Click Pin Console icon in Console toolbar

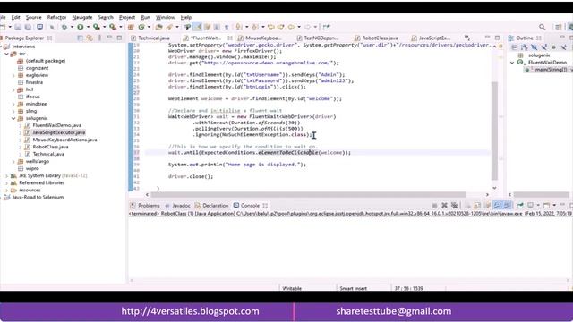(x=520, y=206)
